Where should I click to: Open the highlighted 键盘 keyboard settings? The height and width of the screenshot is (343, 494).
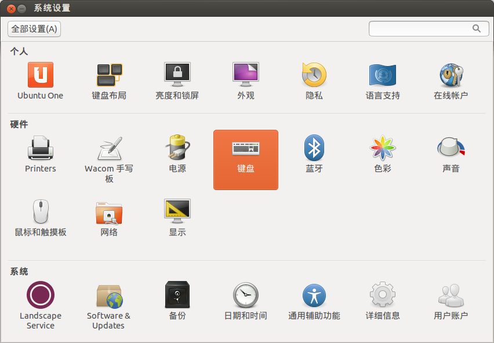tap(246, 160)
